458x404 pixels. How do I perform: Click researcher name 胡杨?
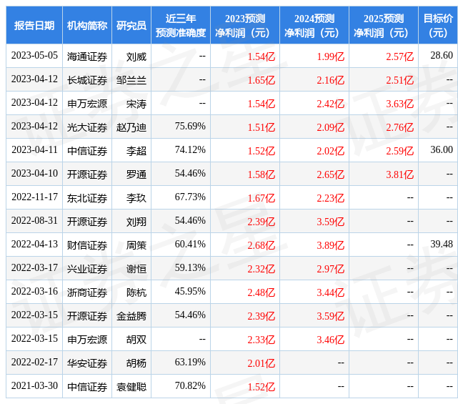pyautogui.click(x=136, y=363)
